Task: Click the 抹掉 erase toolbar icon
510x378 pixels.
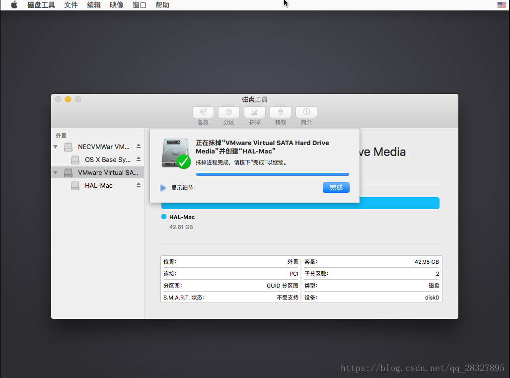Action: point(255,112)
